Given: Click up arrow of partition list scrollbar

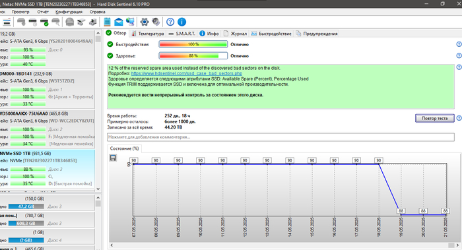Looking at the screenshot, I should (x=98, y=197).
